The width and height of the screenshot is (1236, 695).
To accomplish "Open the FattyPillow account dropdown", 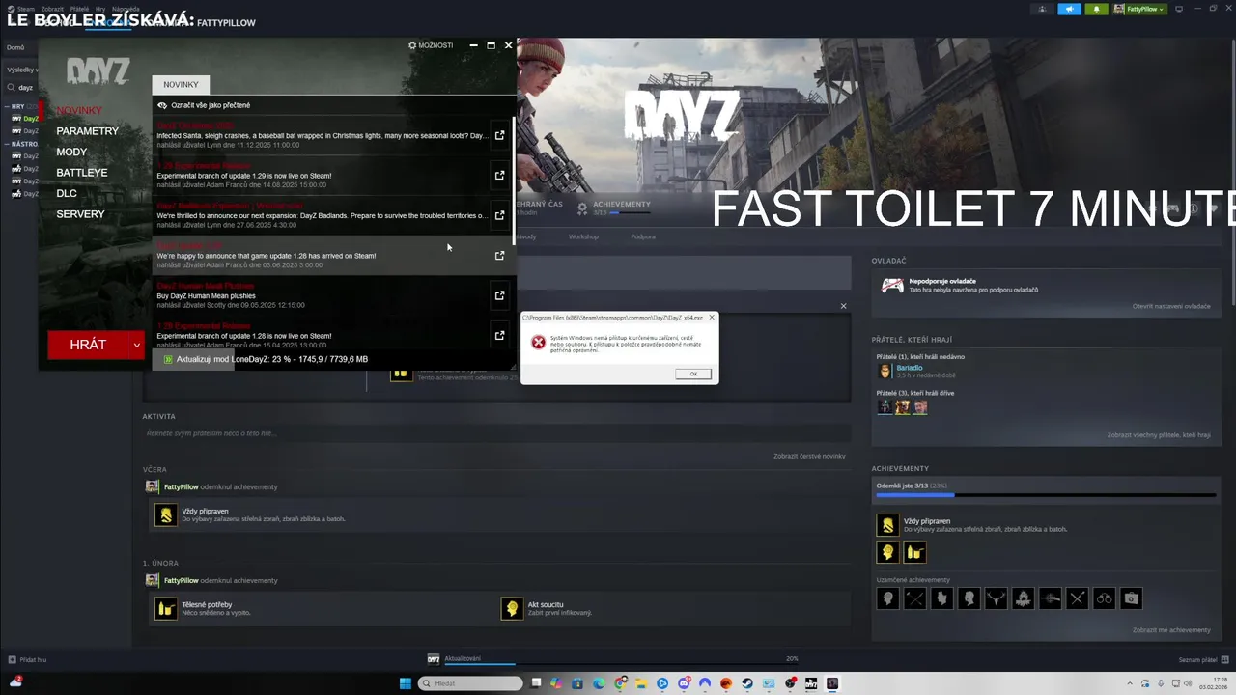I will click(x=1139, y=9).
